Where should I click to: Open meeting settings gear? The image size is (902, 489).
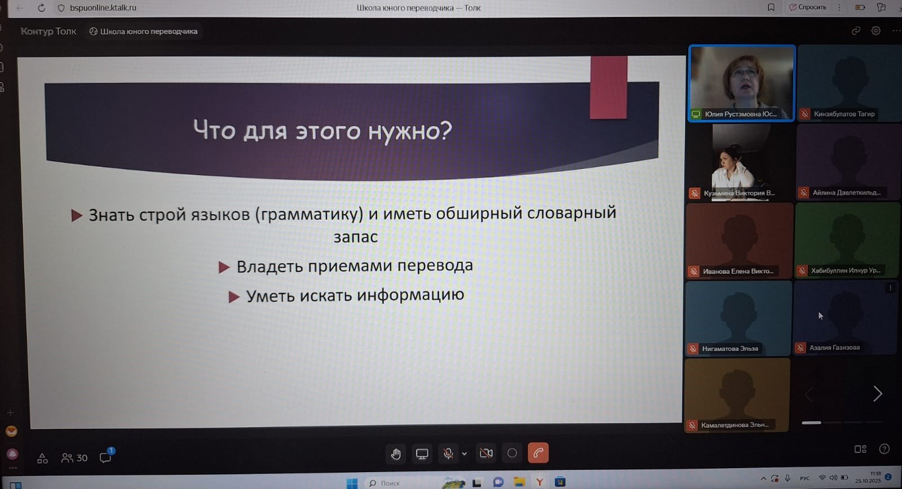point(876,31)
